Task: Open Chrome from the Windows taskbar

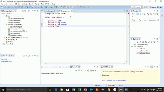Action: pos(109,90)
